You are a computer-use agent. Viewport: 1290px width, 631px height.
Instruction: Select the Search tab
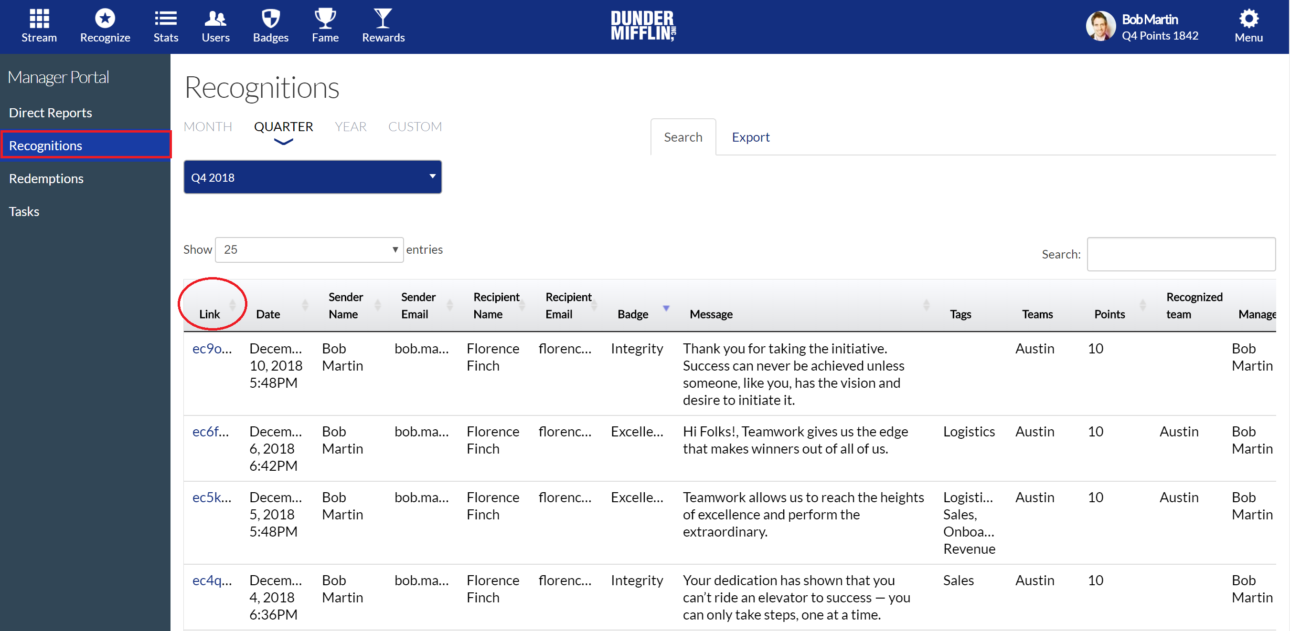[x=683, y=137]
